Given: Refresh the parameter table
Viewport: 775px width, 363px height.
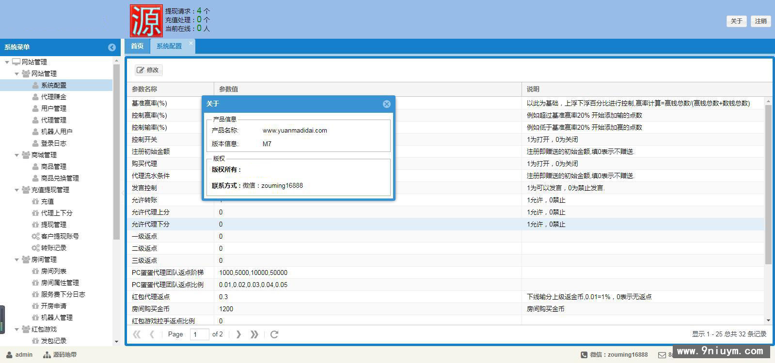Looking at the screenshot, I should [274, 334].
